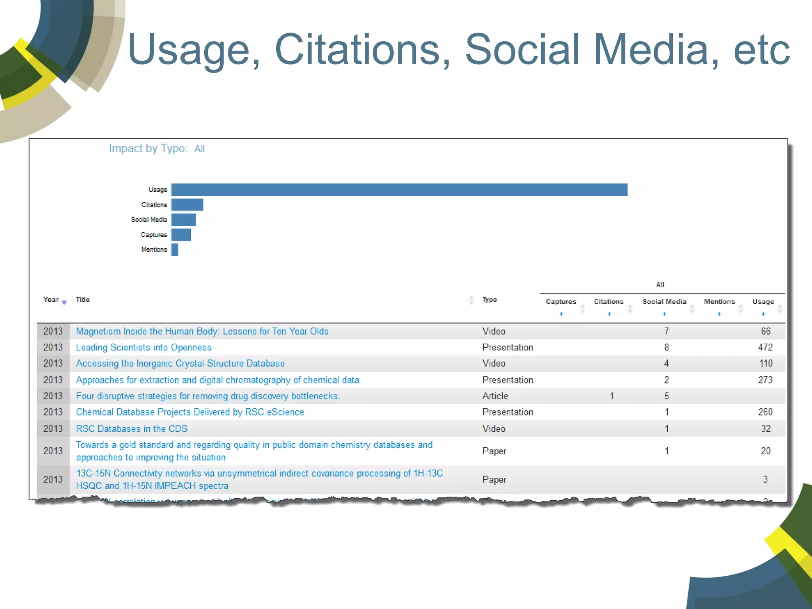Click social media value 7 for Magnetism row
This screenshot has height=609, width=812.
(x=666, y=331)
